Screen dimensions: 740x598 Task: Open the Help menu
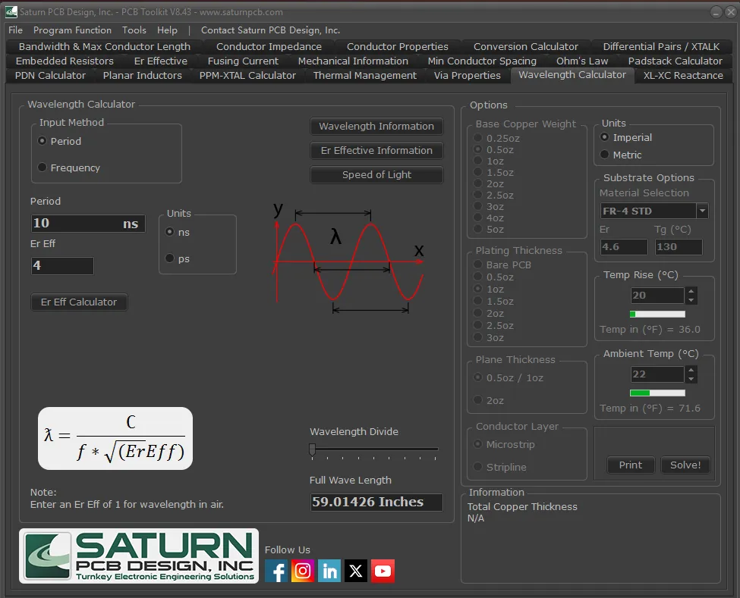[x=167, y=30]
